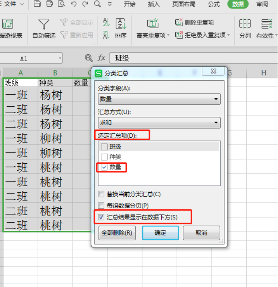The height and width of the screenshot is (287, 278).
Task: Expand the 文件 dropdown arrow
Action: click(22, 4)
